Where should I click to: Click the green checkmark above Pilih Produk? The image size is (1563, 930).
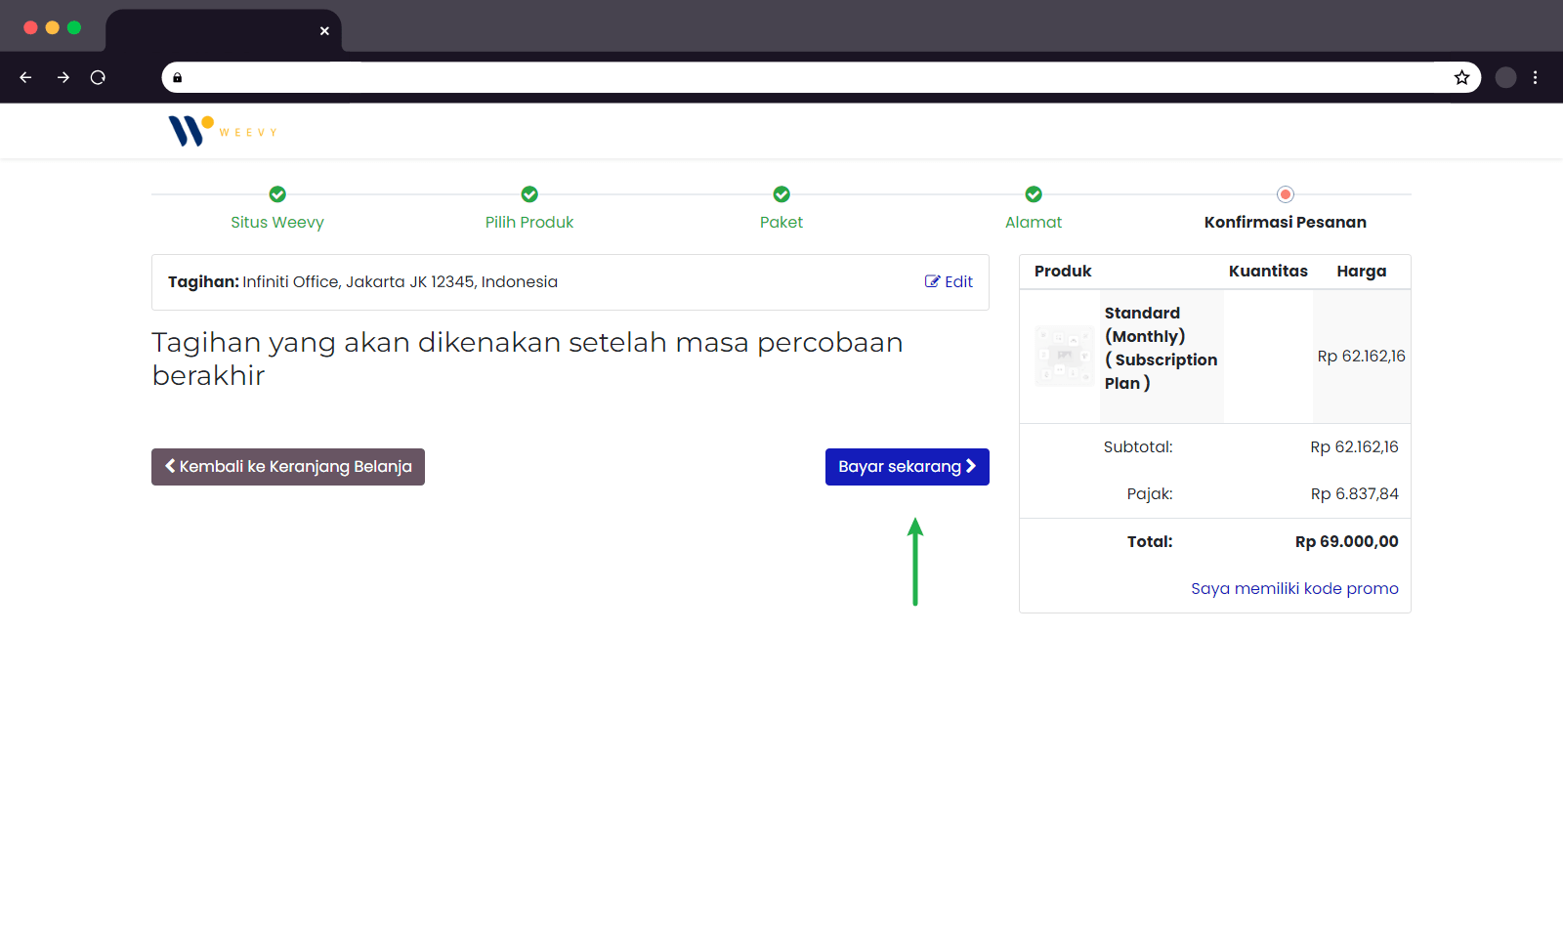click(x=529, y=193)
